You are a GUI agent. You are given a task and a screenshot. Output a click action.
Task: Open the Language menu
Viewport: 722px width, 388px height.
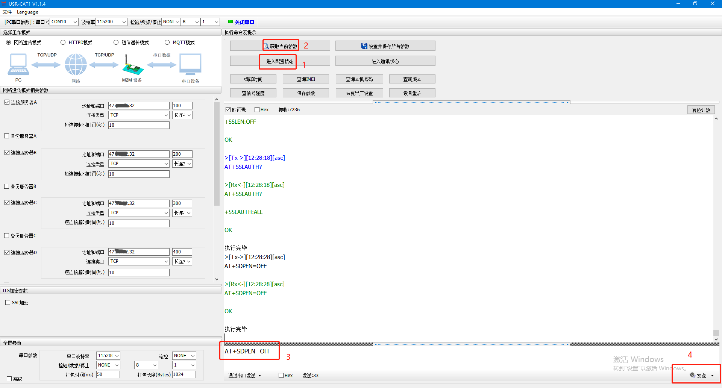27,12
